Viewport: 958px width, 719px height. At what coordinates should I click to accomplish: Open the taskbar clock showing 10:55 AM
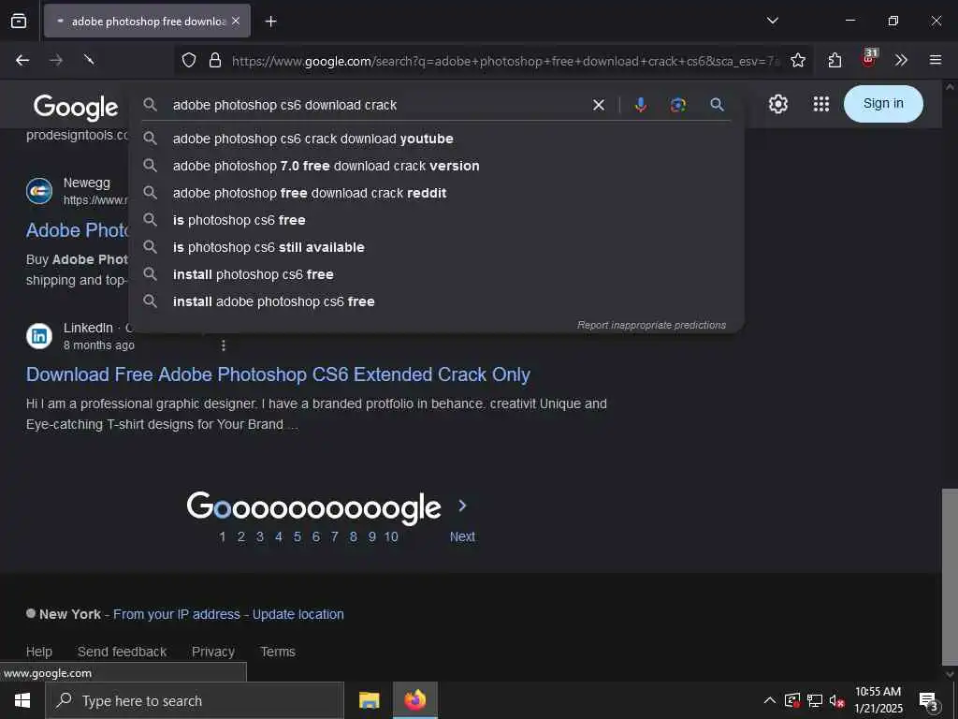[x=878, y=700]
